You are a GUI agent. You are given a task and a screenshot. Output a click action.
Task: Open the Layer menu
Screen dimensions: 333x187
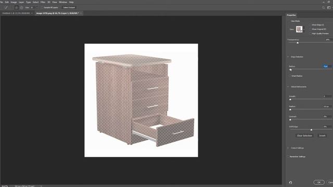point(21,2)
